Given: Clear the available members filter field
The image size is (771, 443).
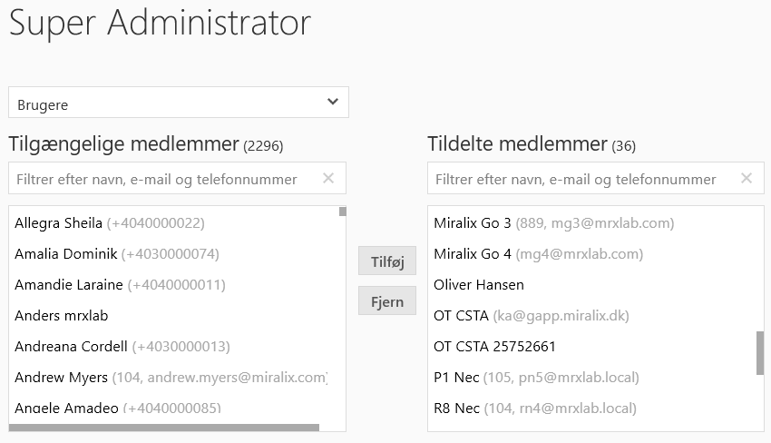Looking at the screenshot, I should coord(328,179).
